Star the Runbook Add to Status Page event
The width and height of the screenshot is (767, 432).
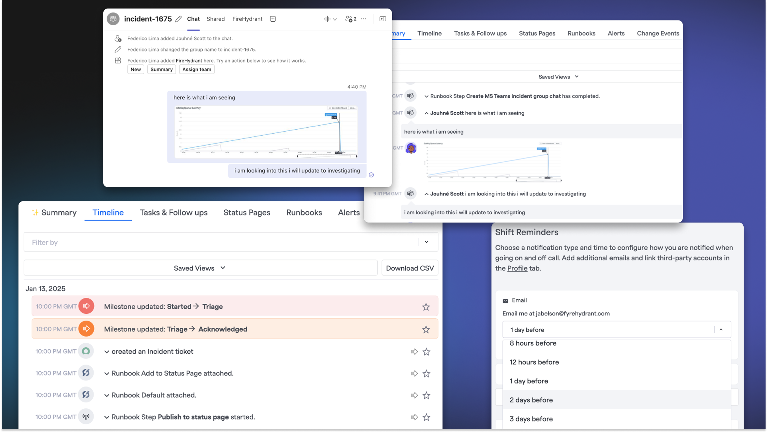[426, 374]
